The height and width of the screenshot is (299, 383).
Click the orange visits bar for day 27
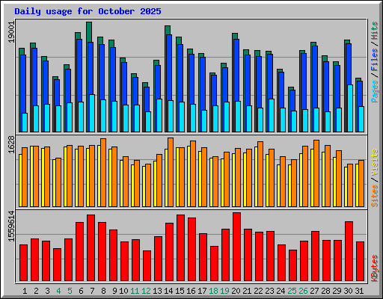(x=316, y=173)
